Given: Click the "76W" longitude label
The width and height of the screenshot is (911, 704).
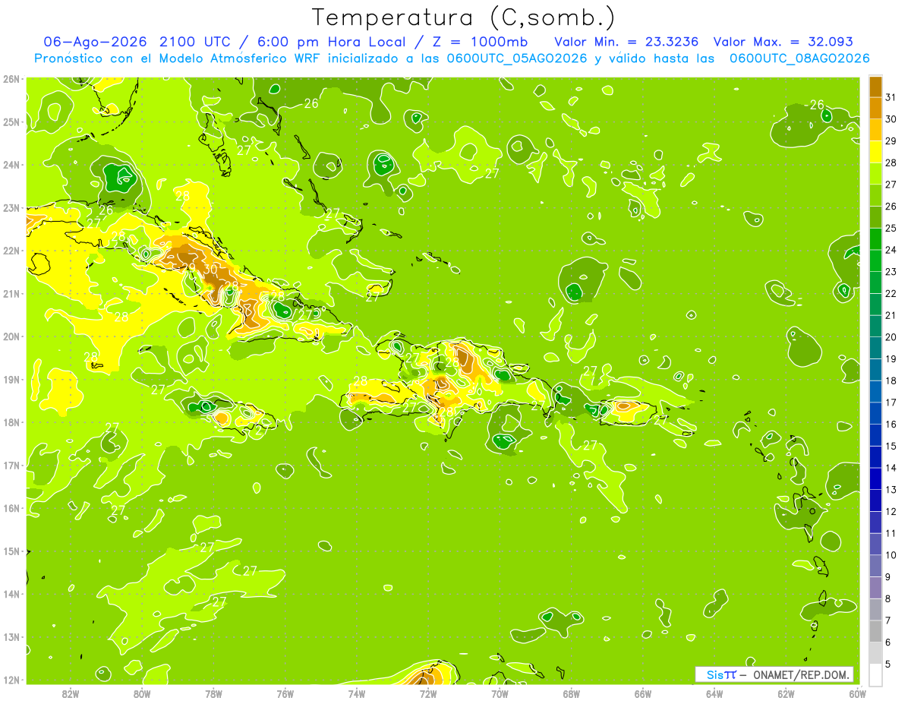Looking at the screenshot, I should click(285, 694).
